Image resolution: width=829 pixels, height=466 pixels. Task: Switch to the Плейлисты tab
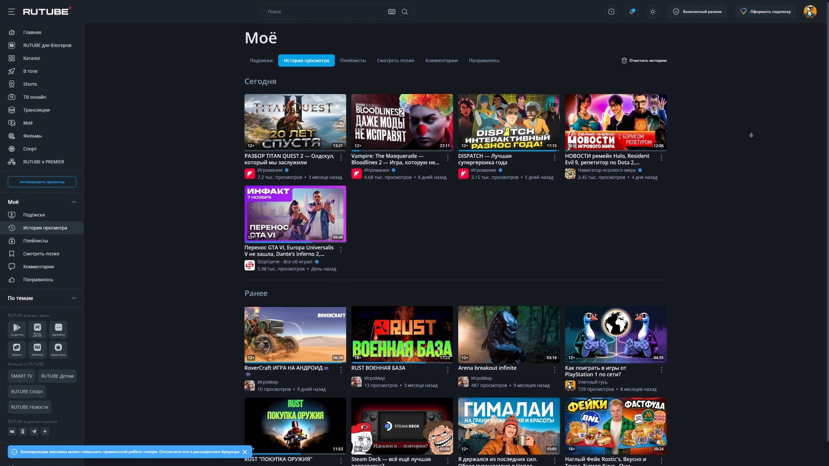click(353, 60)
